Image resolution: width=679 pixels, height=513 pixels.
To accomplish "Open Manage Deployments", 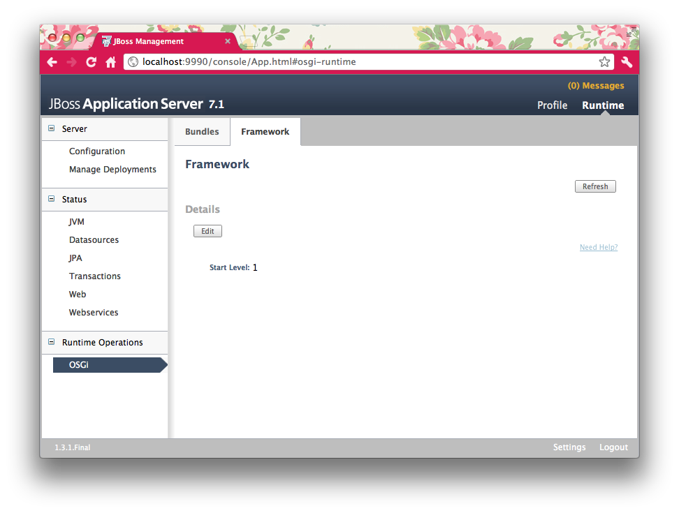I will [x=112, y=169].
